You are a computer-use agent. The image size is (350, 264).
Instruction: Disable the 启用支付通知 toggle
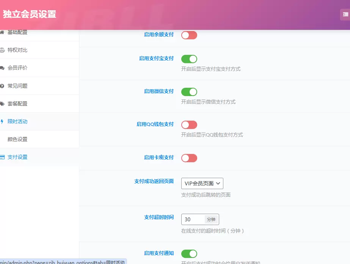click(189, 254)
